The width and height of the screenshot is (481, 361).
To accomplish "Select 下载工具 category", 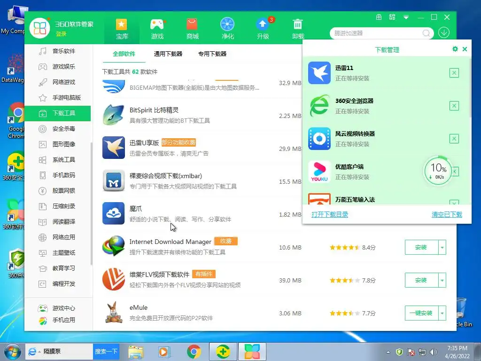I will pyautogui.click(x=58, y=113).
